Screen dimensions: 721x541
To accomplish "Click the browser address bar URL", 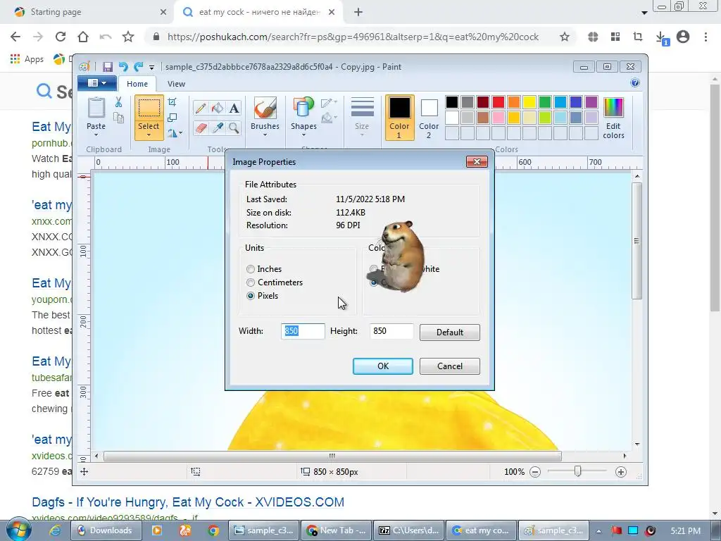I will coord(353,37).
